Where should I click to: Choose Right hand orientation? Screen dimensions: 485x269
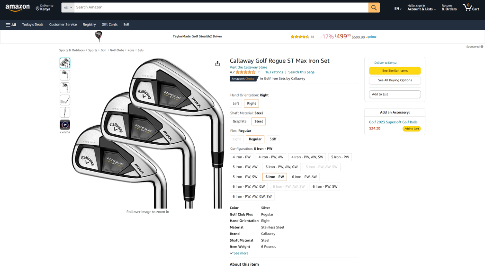(251, 104)
